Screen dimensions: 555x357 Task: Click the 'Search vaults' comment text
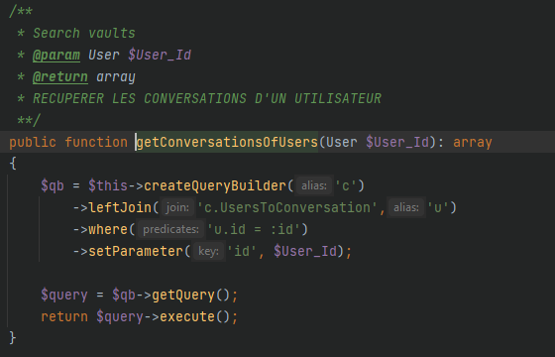point(84,34)
